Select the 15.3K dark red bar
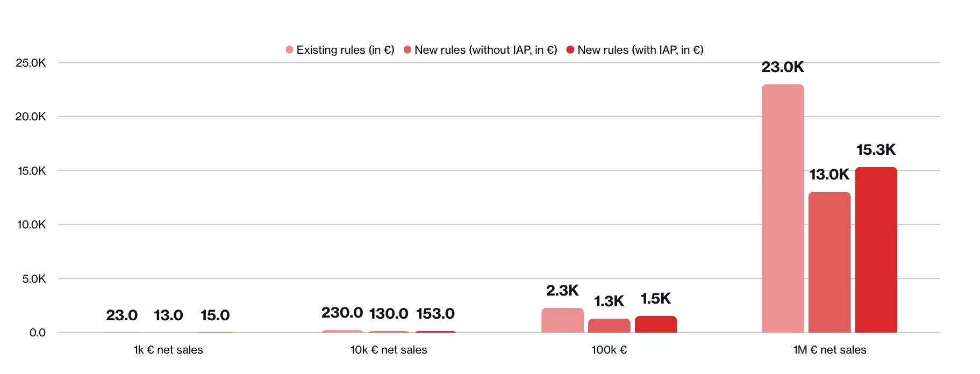This screenshot has width=980, height=374. pos(876,250)
